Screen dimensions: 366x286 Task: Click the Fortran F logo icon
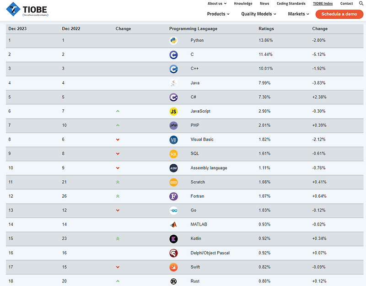coord(173,196)
